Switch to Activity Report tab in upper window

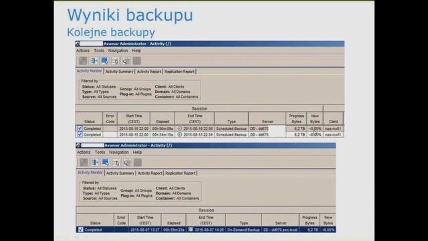coord(149,72)
